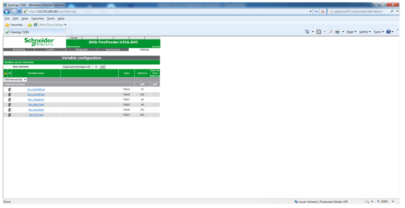Switch to the Settings tab
Image resolution: width=405 pixels, height=208 pixels.
(x=144, y=49)
